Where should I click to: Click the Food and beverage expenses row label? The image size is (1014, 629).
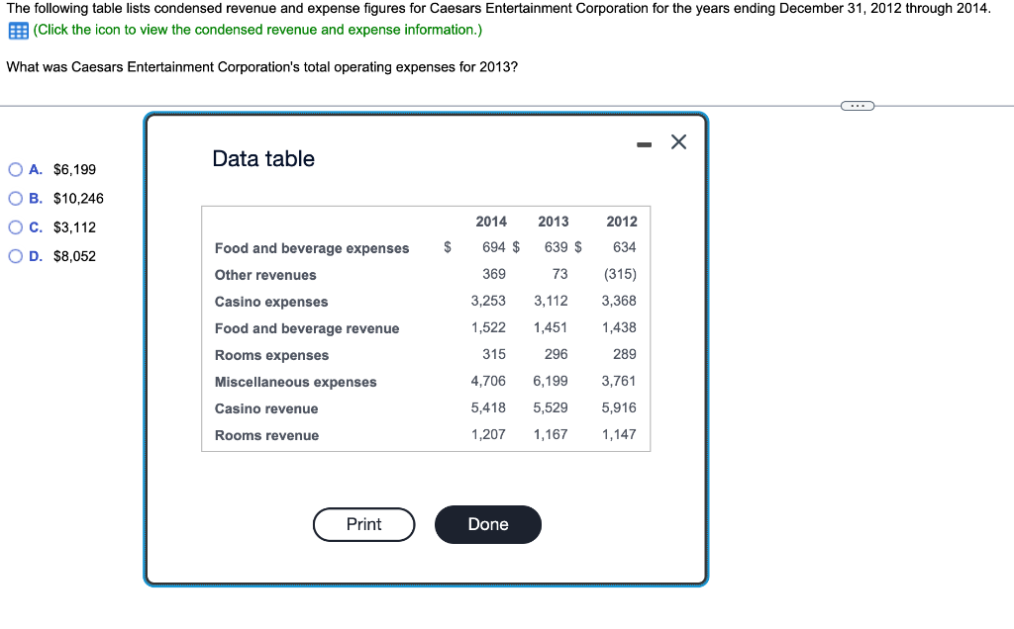click(x=312, y=248)
